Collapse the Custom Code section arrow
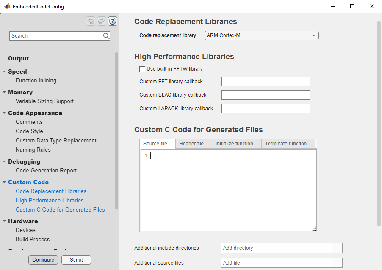Screen dimensions: 382x270 4,182
